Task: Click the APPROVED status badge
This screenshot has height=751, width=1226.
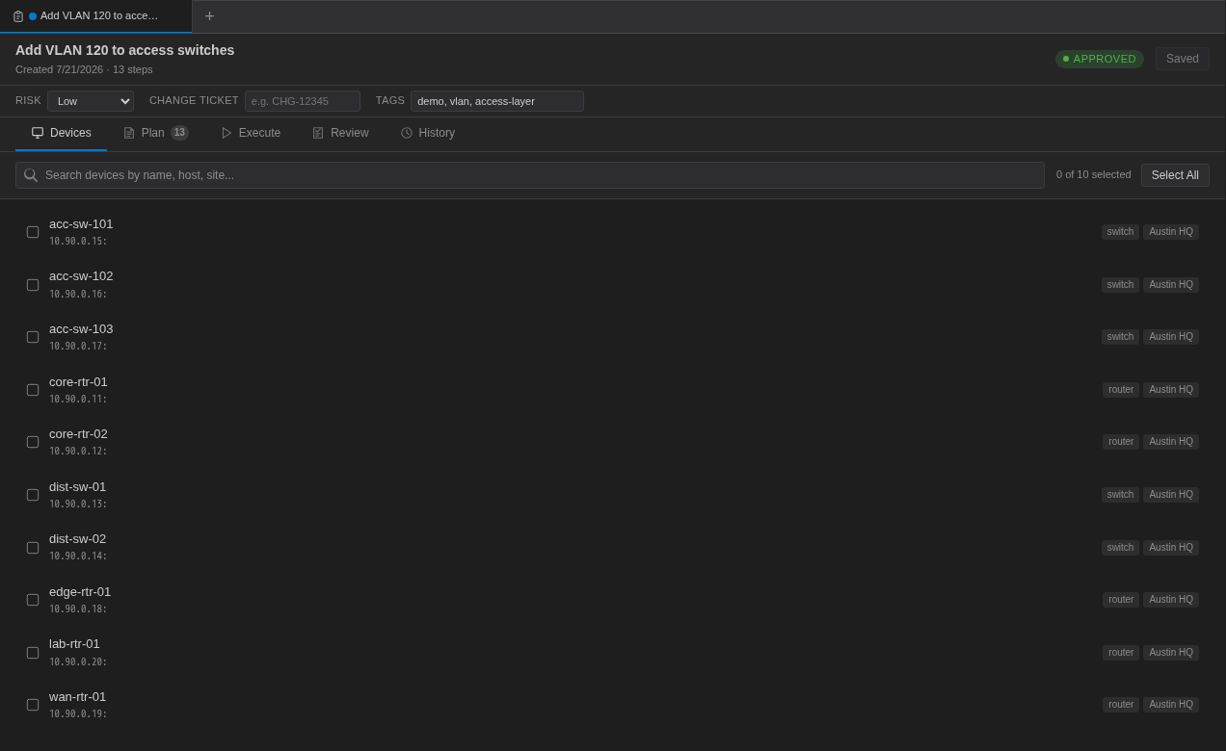Action: pos(1100,59)
